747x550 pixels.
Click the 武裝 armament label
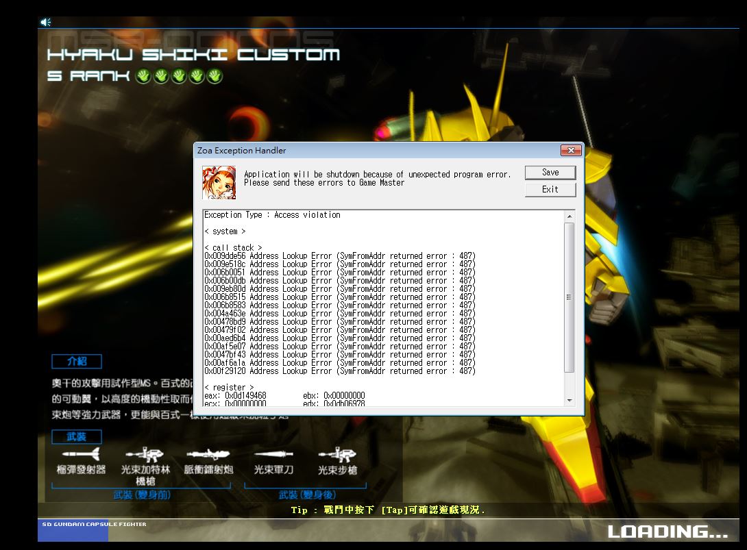77,437
